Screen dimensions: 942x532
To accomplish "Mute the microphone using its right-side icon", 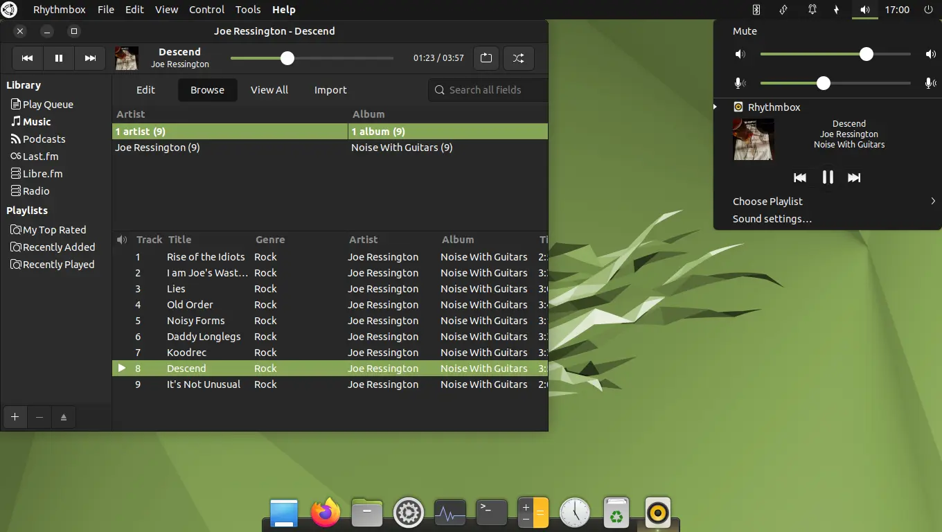I will (931, 82).
